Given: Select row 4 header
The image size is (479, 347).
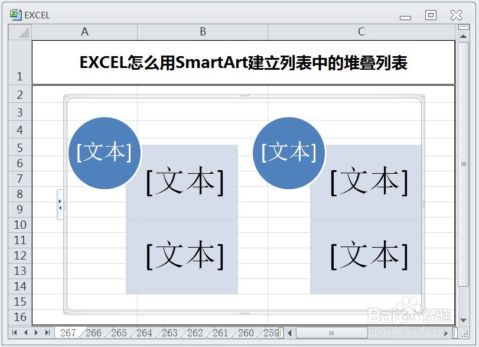Looking at the screenshot, I should (x=20, y=130).
